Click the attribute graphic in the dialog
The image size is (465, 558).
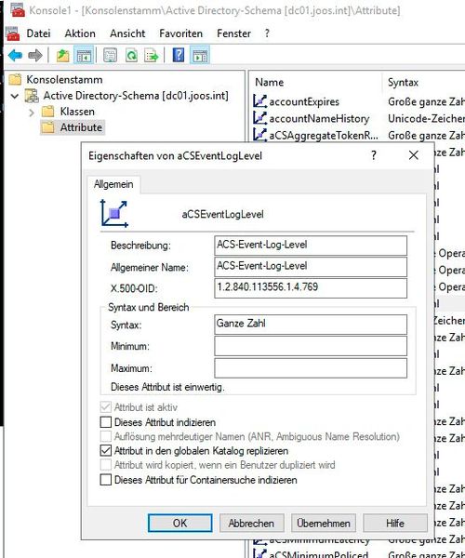click(x=113, y=214)
